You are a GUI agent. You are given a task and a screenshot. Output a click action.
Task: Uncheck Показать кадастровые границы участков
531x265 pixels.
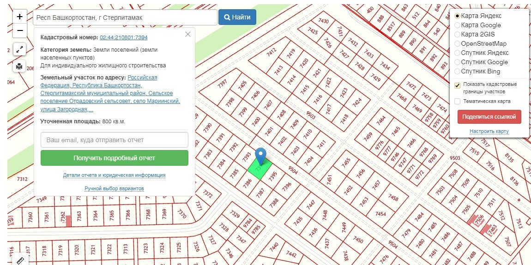tap(458, 85)
